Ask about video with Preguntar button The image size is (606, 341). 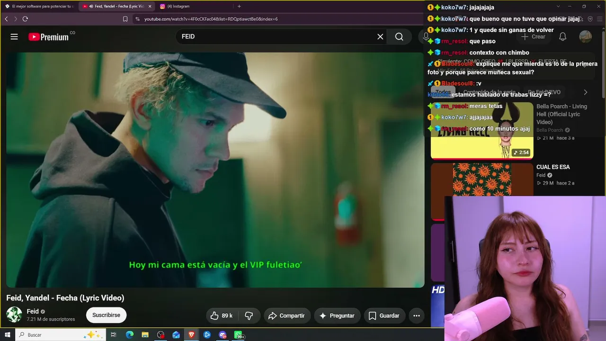pos(337,315)
